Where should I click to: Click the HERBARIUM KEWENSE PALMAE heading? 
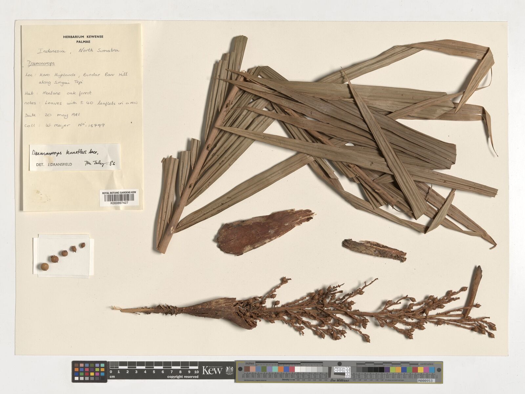tap(83, 39)
